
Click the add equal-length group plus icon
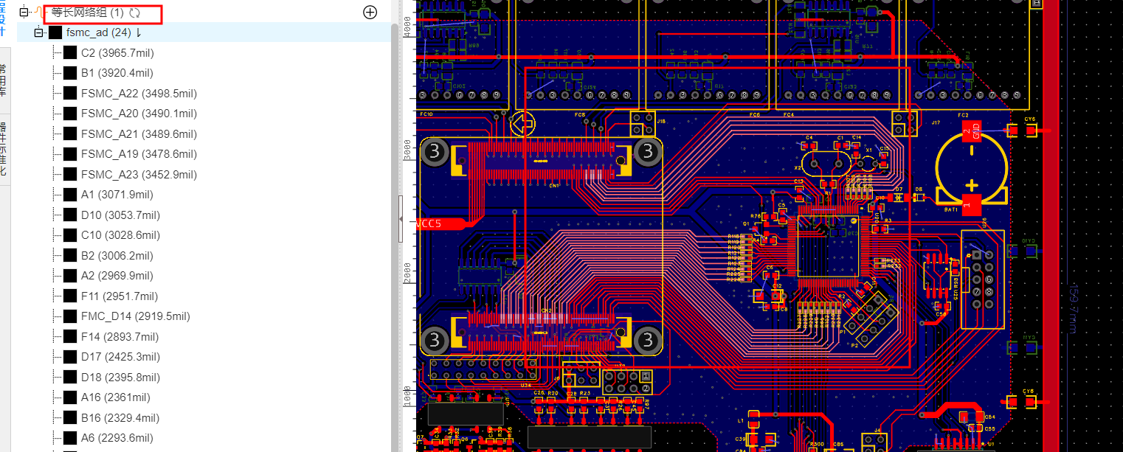click(370, 13)
